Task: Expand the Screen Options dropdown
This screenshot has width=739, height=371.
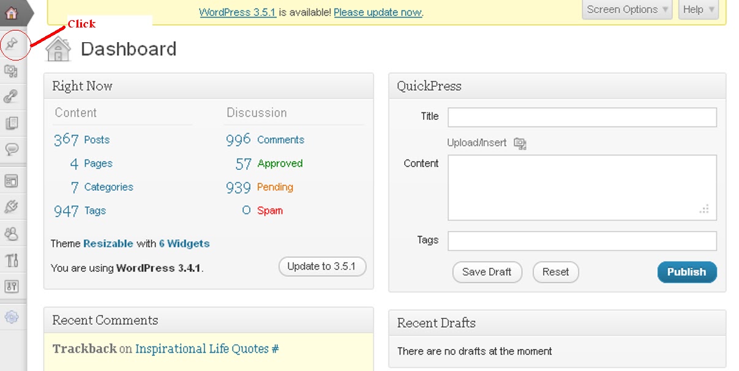Action: tap(627, 9)
